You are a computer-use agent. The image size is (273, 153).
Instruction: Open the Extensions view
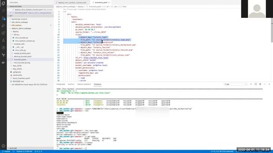[3, 33]
